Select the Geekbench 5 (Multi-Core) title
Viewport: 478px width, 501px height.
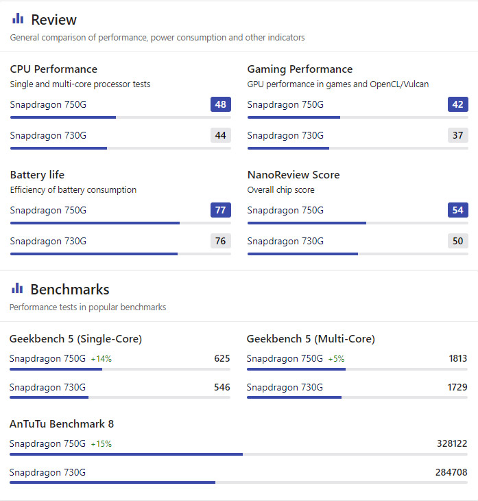tap(311, 338)
